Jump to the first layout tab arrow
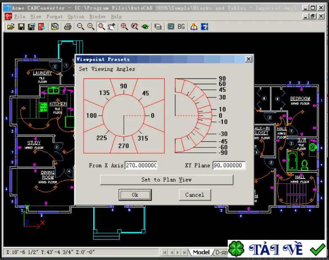Viewport: 329px width, 260px height. 165,252
